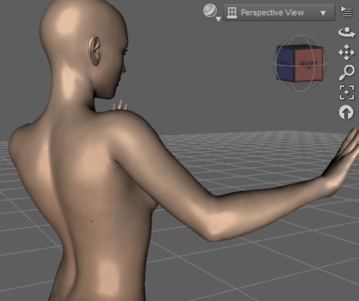
Task: Select the zoom magnifier control
Action: 347,73
